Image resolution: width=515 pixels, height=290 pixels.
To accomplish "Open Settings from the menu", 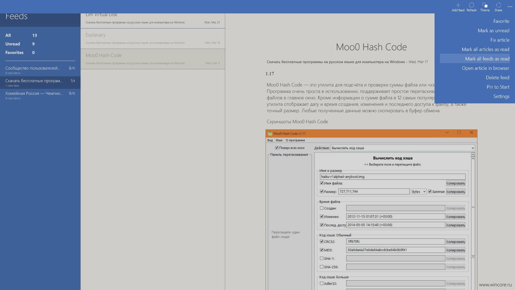I will point(501,96).
